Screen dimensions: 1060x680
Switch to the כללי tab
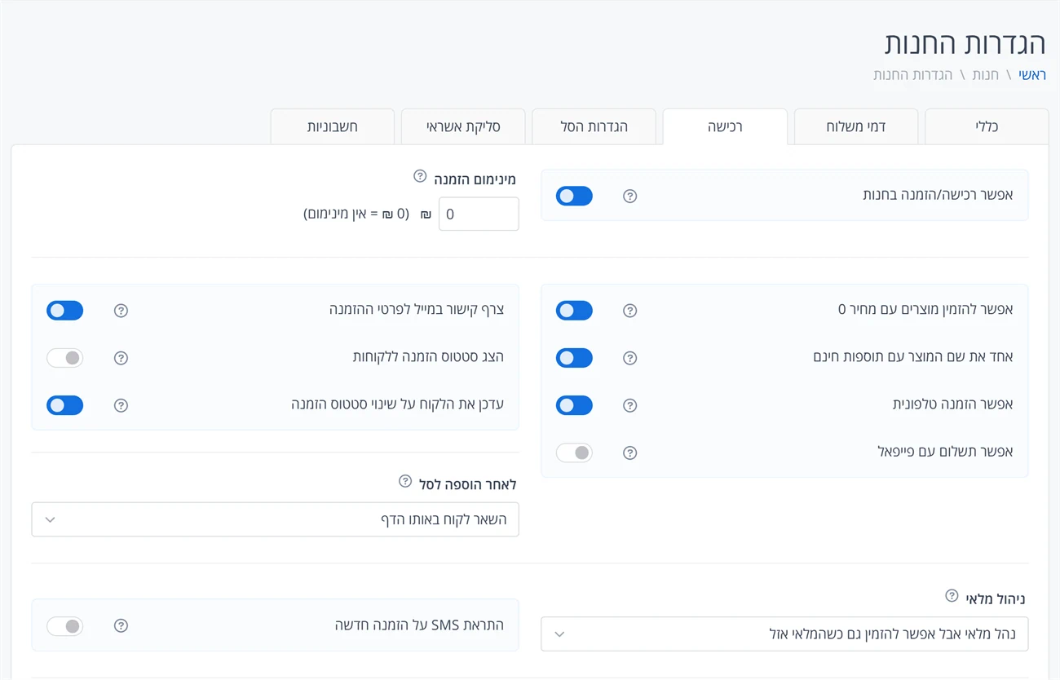(987, 126)
